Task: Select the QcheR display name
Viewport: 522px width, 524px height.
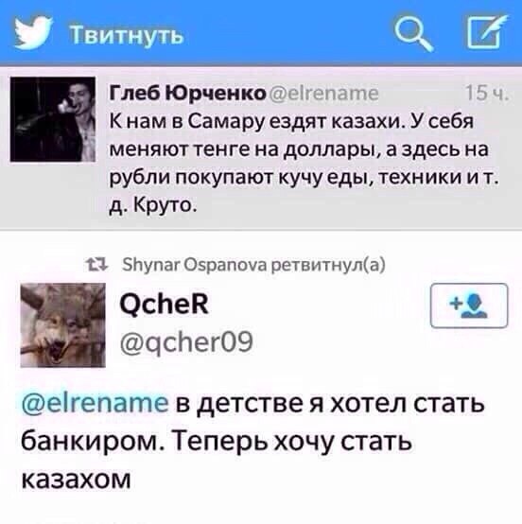Action: [165, 305]
